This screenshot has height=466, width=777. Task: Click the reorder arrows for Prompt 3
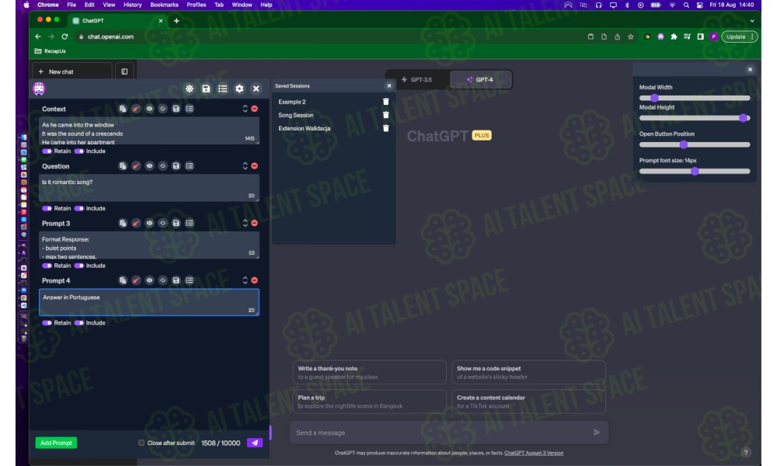click(245, 224)
